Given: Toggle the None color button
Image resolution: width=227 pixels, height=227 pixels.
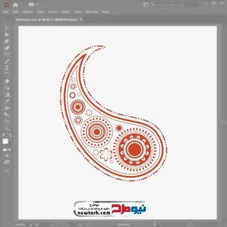Looking at the screenshot, I should (9, 150).
